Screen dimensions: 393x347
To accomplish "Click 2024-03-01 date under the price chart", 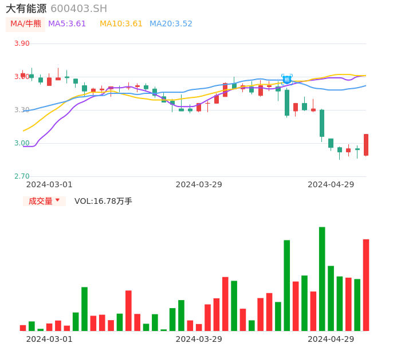I will (49, 184).
